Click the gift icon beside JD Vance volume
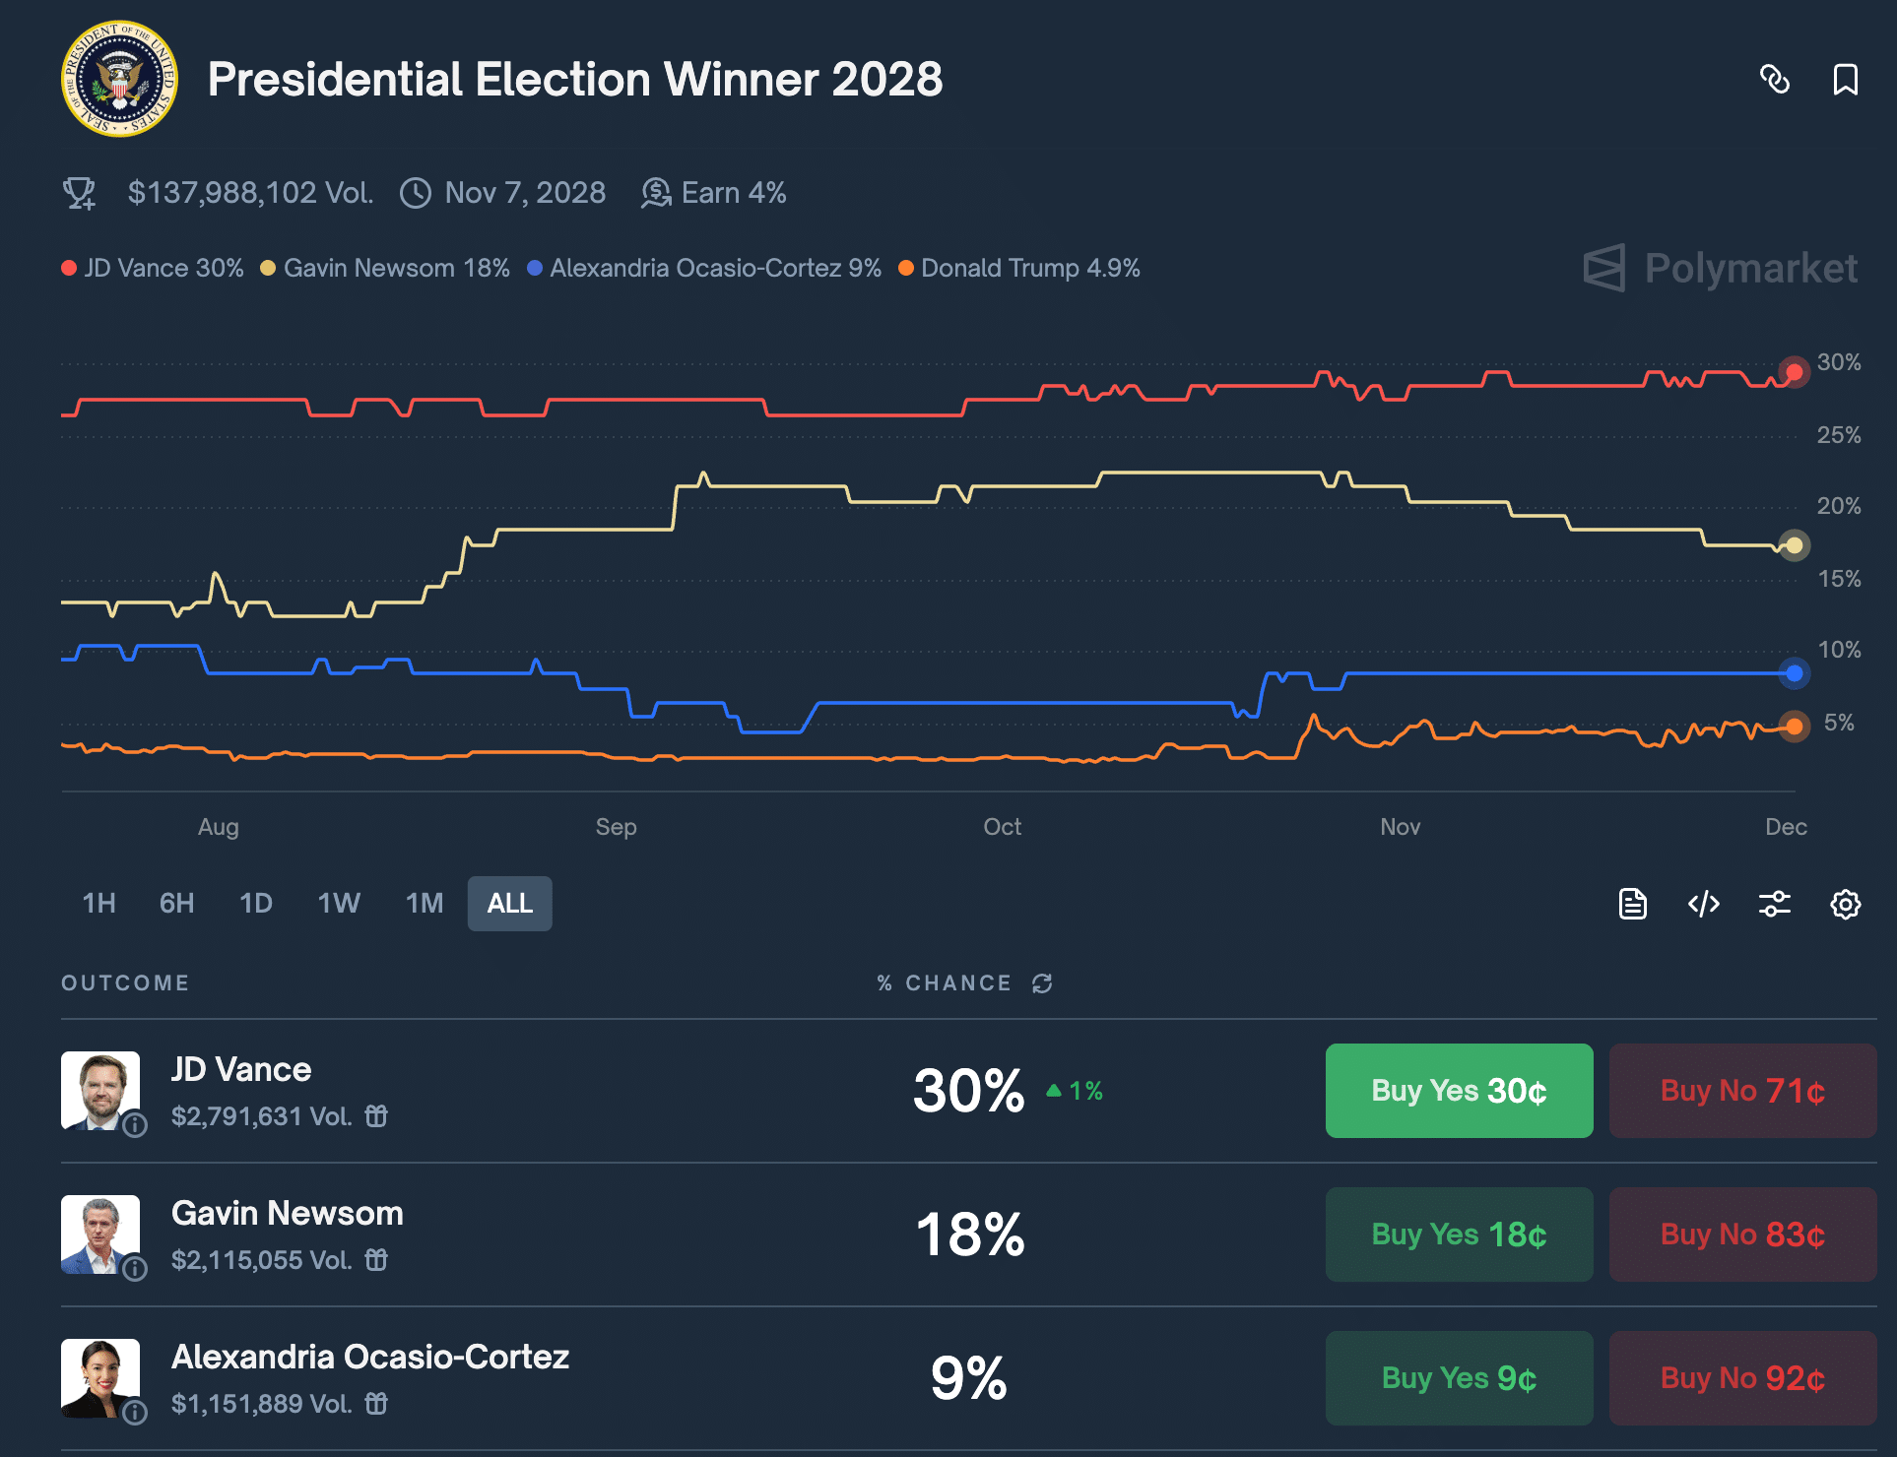Image resolution: width=1897 pixels, height=1457 pixels. click(x=376, y=1116)
